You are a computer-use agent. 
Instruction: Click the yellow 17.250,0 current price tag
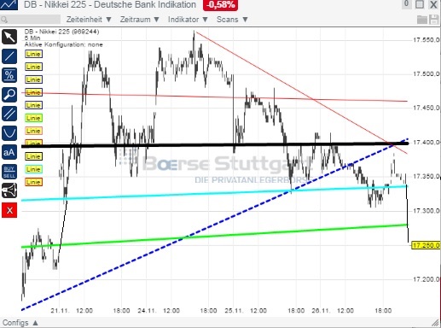point(426,245)
